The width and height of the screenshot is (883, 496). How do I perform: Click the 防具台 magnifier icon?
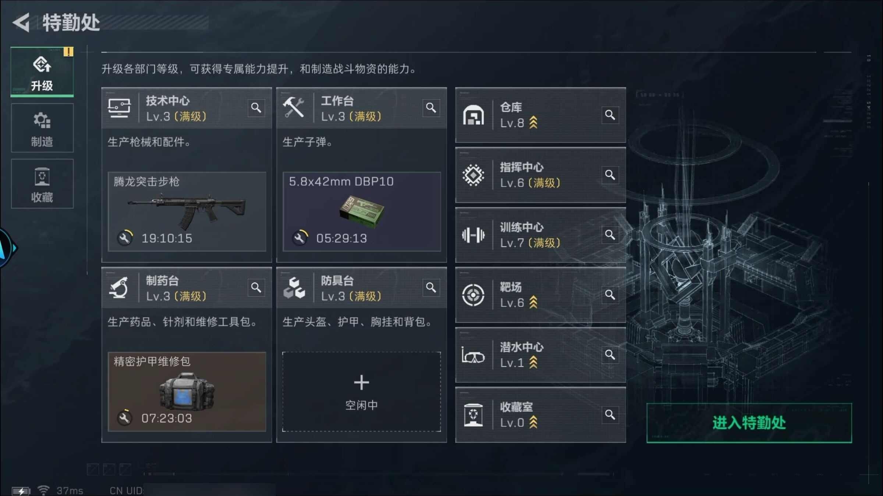pos(431,288)
